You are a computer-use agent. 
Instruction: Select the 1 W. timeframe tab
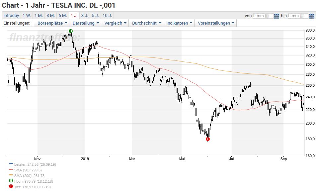coord(27,16)
